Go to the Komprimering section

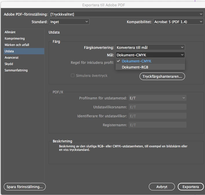24,38
